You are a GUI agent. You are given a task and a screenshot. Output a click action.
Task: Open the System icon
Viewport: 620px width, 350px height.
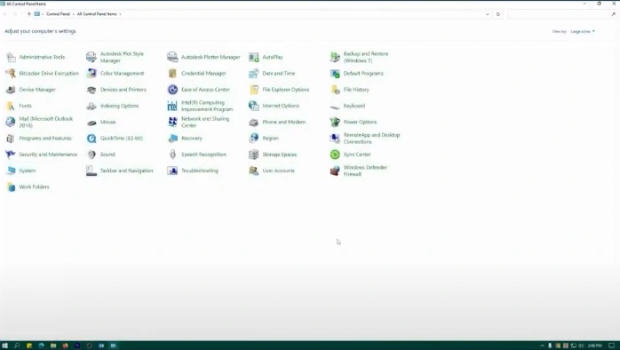click(x=11, y=171)
